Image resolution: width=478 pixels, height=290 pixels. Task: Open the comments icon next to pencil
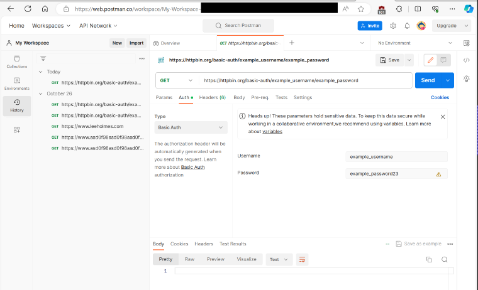point(443,60)
